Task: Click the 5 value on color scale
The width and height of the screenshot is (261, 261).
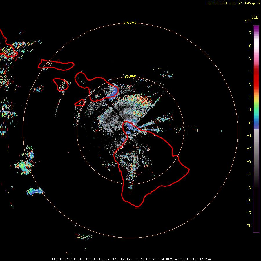Action: pyautogui.click(x=250, y=58)
